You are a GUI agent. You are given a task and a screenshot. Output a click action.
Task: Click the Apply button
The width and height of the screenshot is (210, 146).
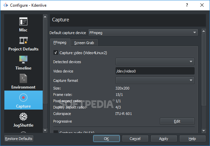(164, 139)
